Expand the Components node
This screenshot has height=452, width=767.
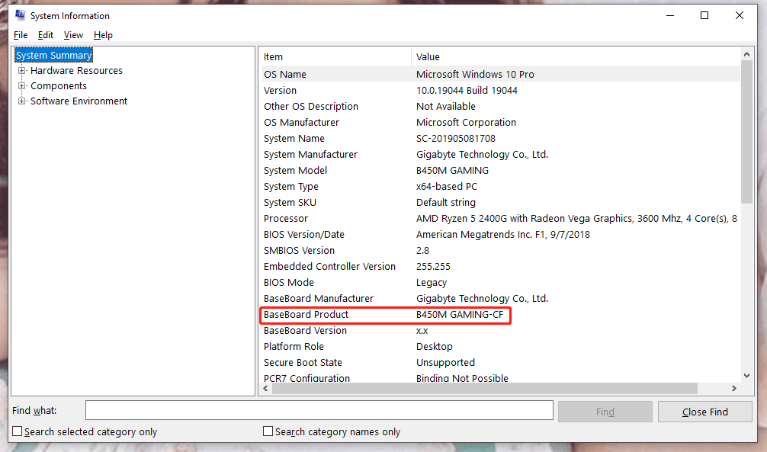[22, 85]
